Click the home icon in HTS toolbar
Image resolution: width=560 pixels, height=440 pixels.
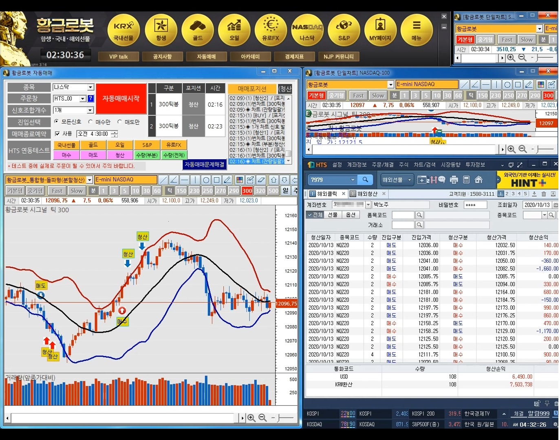479,180
